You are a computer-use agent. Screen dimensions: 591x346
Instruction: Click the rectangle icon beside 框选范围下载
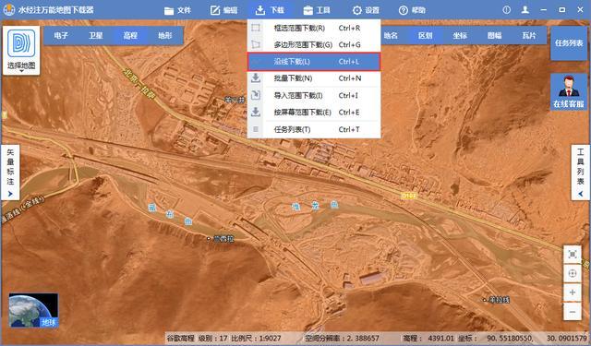(x=256, y=28)
